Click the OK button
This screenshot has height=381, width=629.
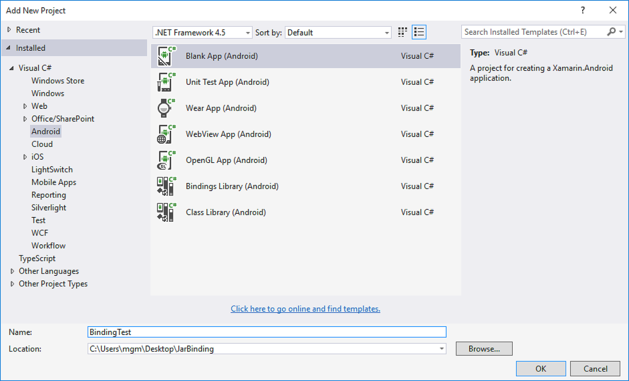pos(541,369)
